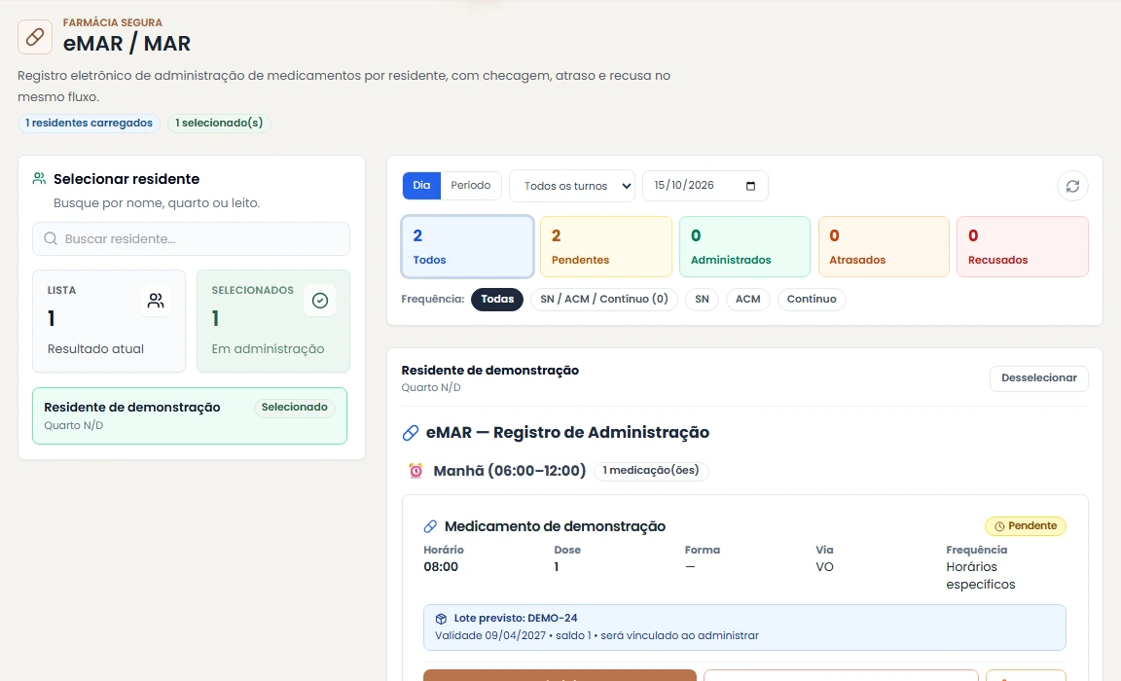1121x681 pixels.
Task: Click the check-circle icon in the SELECIONADOS card
Action: click(x=320, y=301)
